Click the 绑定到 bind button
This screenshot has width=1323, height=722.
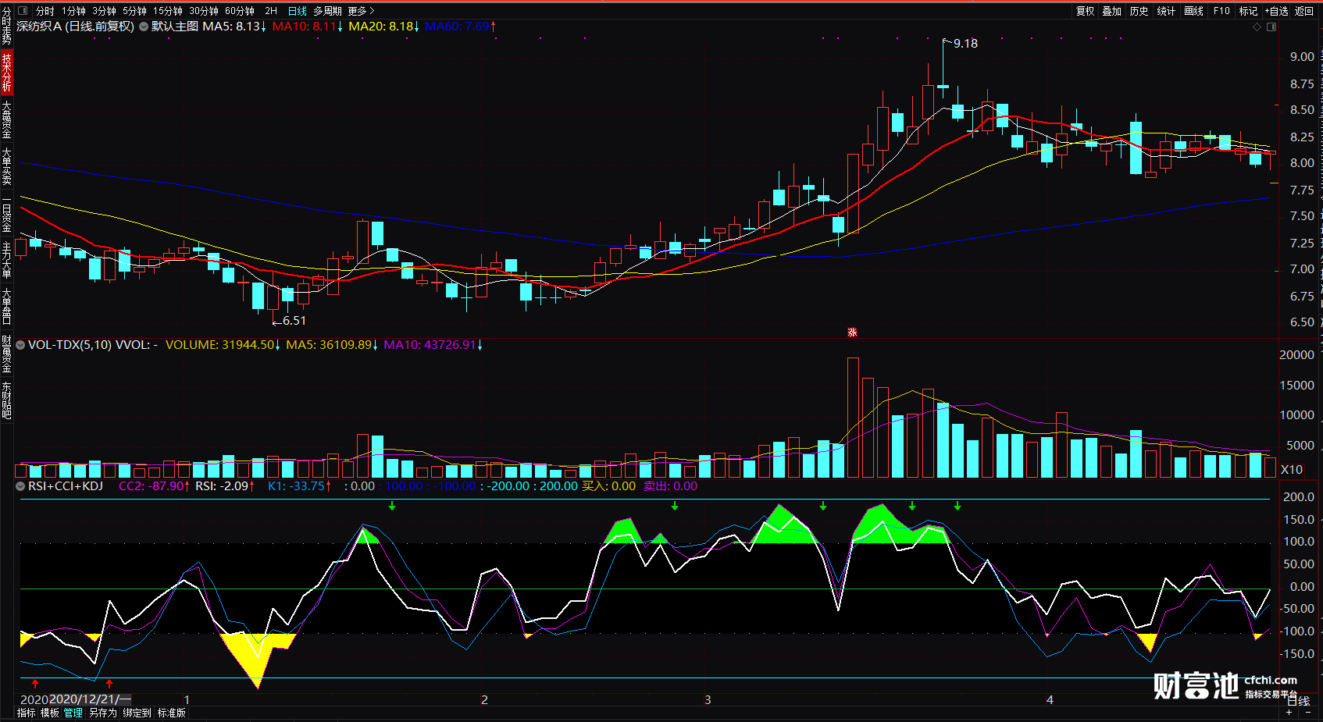[x=137, y=713]
